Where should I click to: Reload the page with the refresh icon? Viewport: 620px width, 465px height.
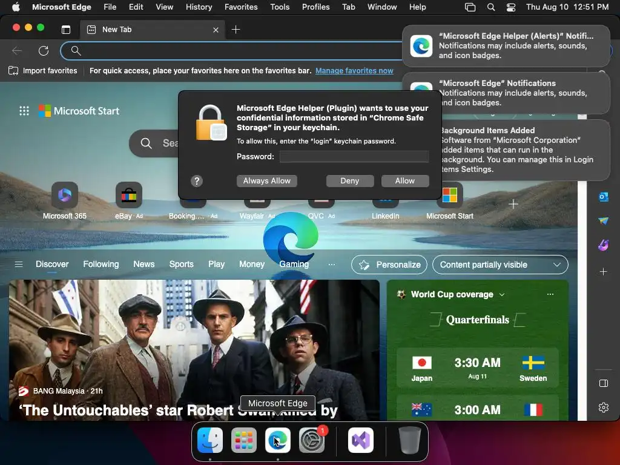pos(44,51)
